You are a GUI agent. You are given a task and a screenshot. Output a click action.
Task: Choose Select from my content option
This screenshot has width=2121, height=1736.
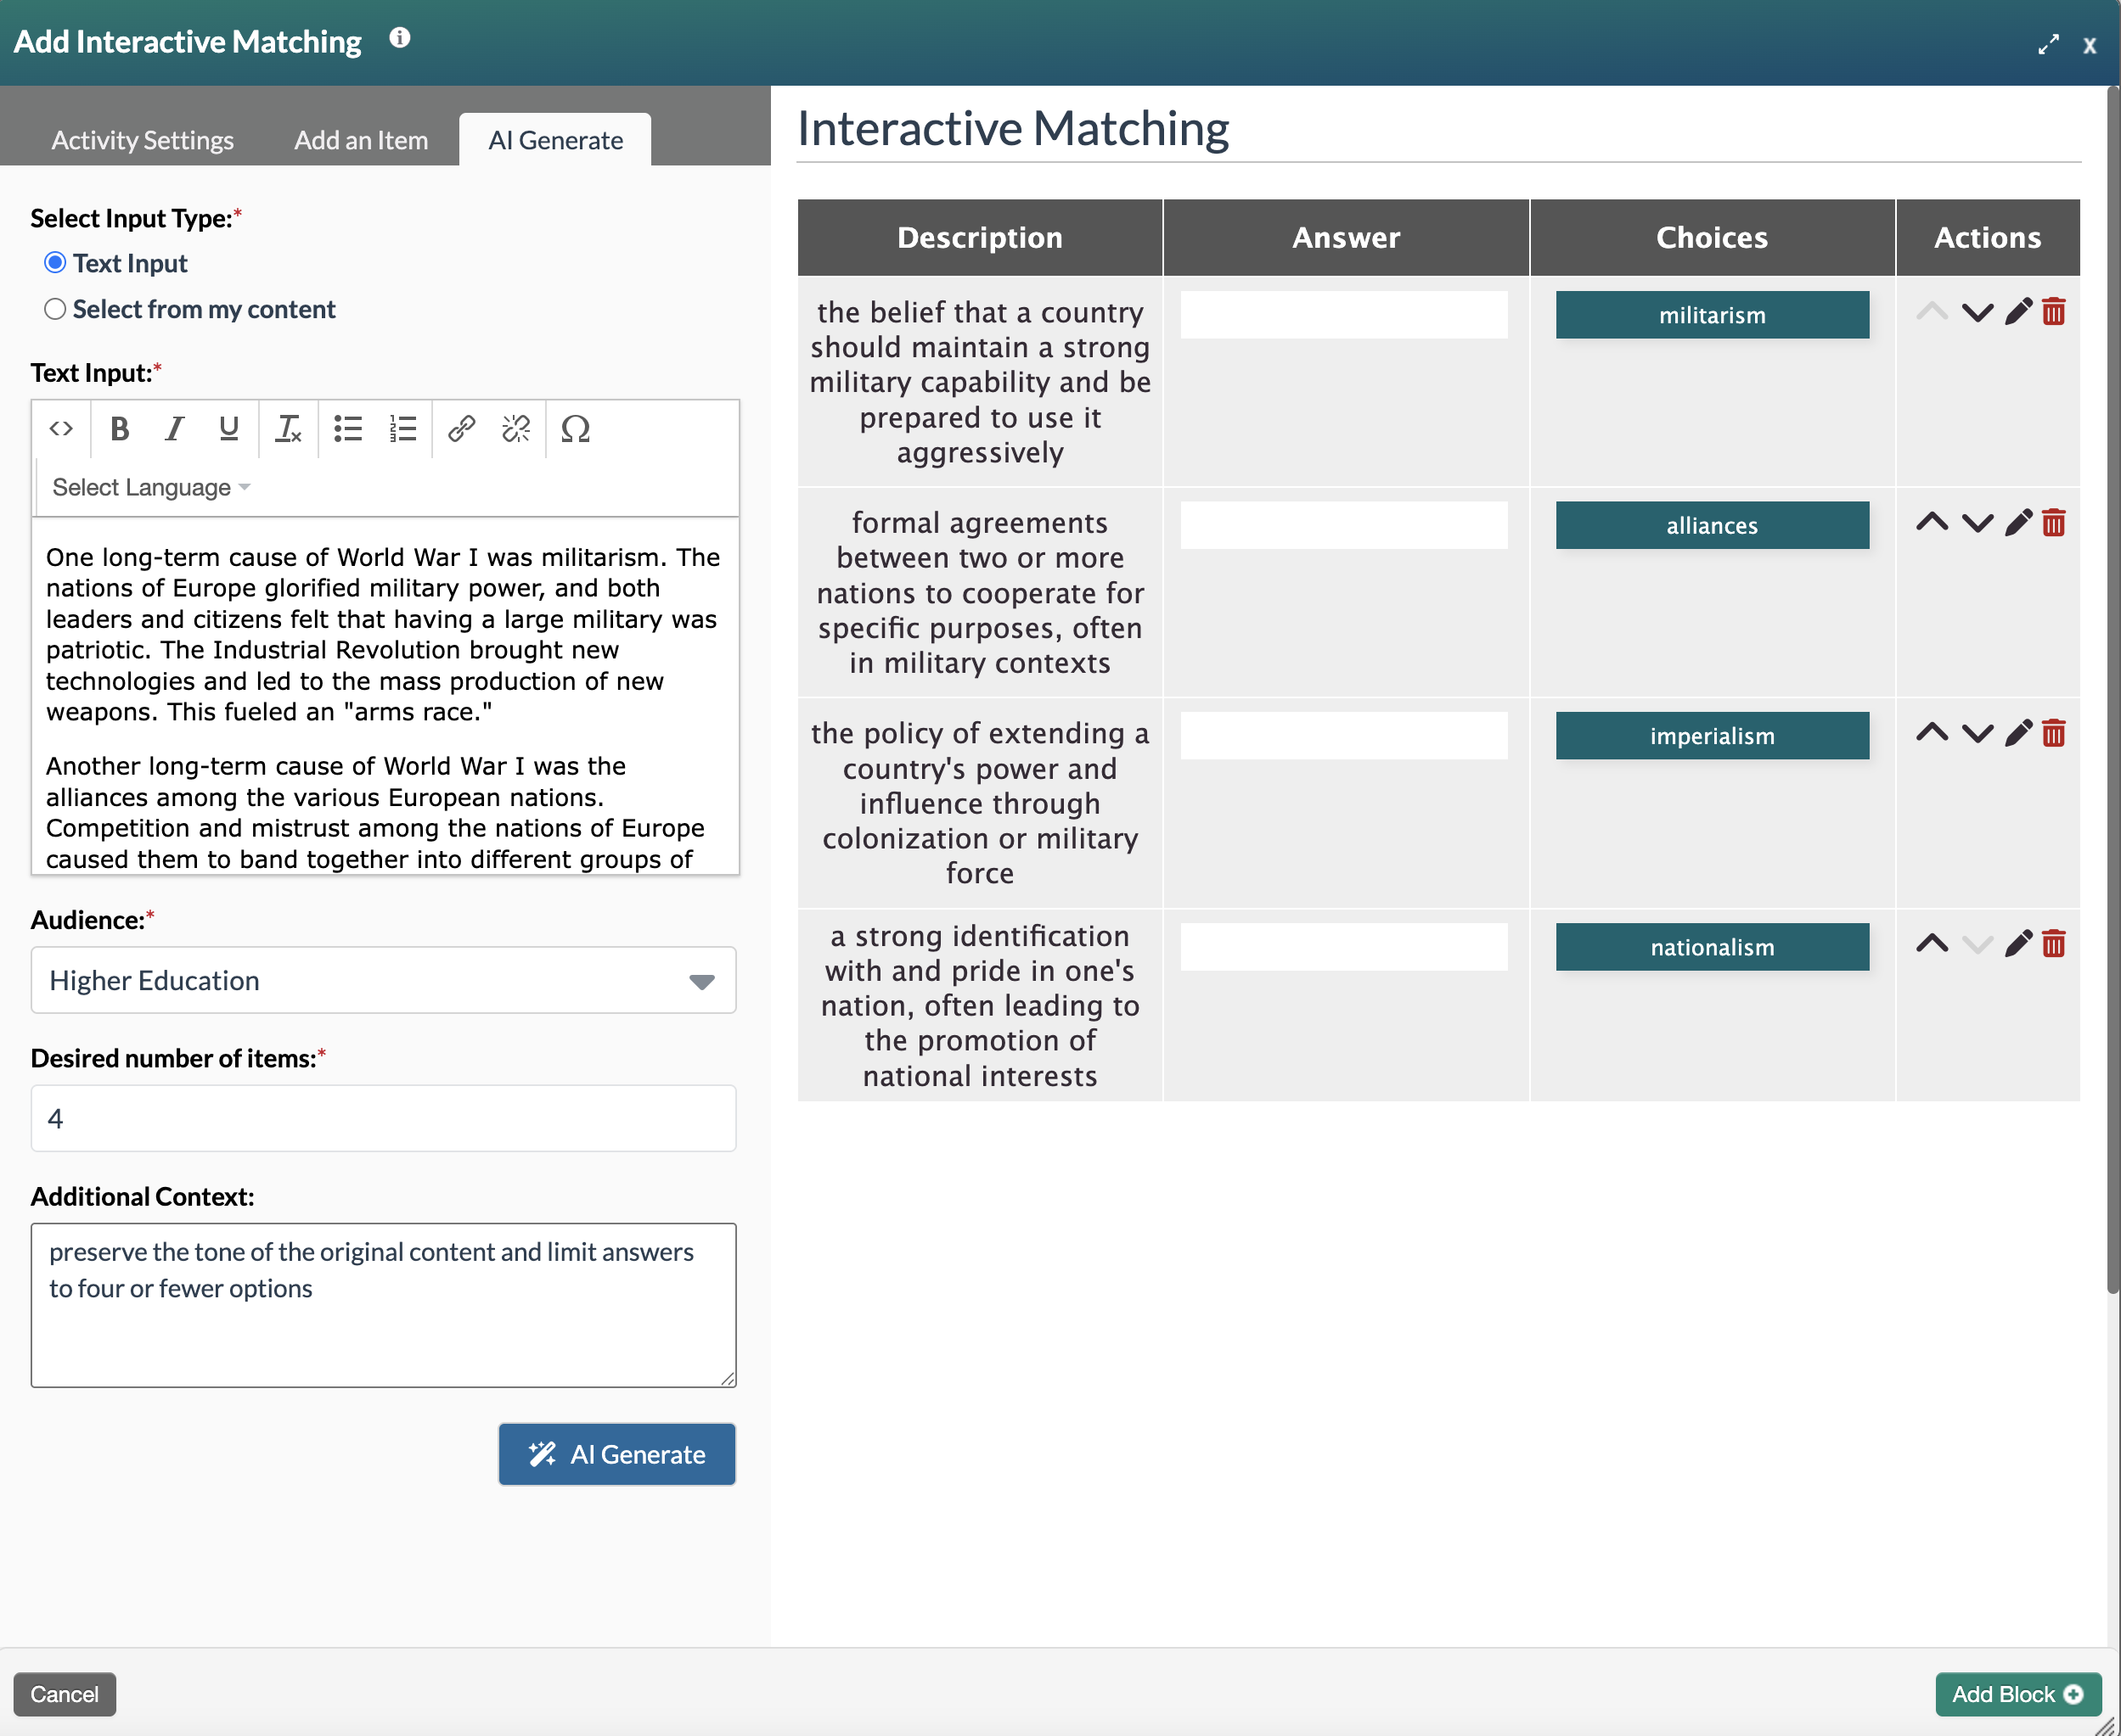click(x=55, y=309)
